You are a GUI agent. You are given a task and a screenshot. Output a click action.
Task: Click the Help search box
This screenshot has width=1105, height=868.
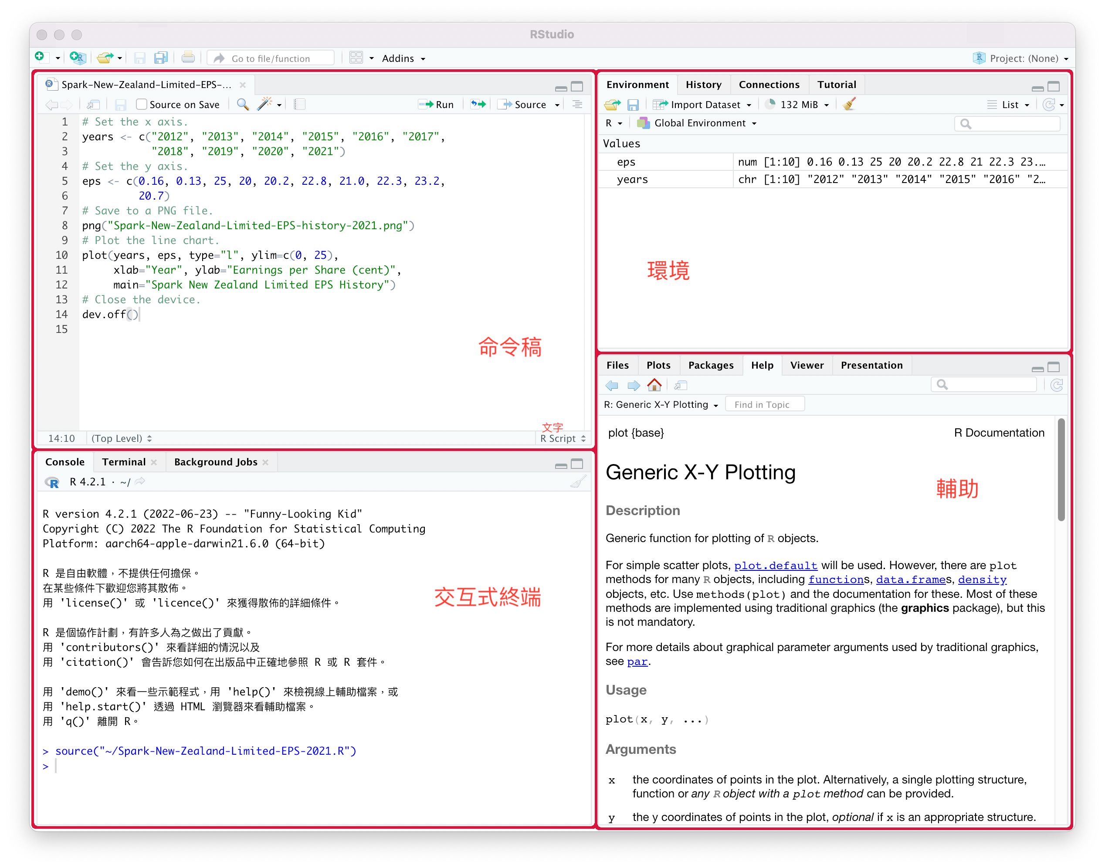983,385
